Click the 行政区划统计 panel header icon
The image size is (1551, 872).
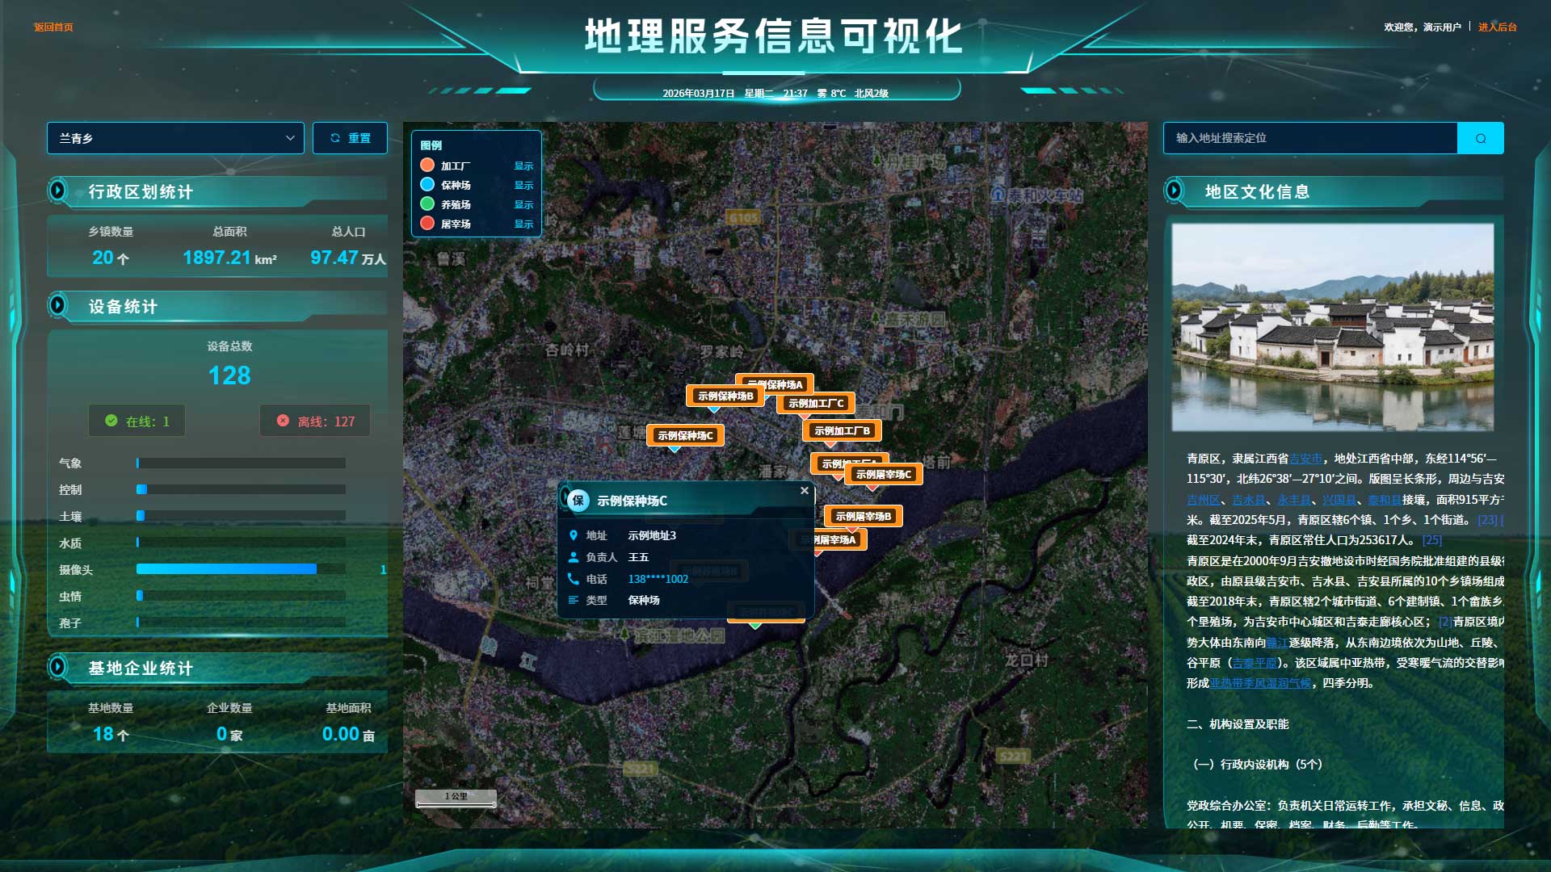click(x=57, y=191)
